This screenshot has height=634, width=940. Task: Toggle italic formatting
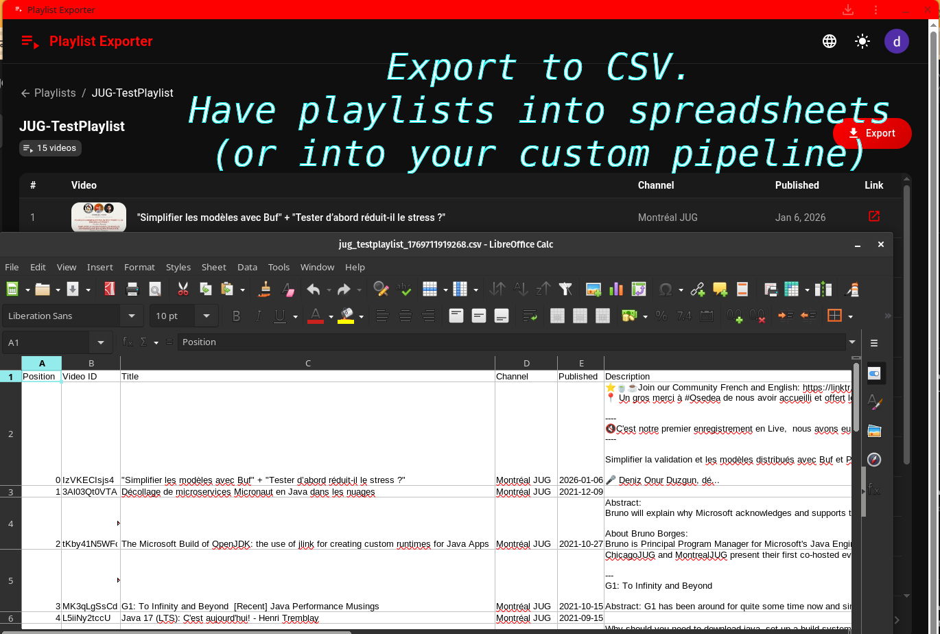click(x=258, y=316)
